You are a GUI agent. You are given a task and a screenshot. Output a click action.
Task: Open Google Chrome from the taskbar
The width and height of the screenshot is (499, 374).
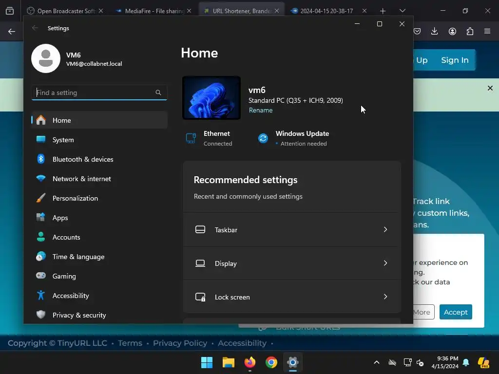point(271,362)
